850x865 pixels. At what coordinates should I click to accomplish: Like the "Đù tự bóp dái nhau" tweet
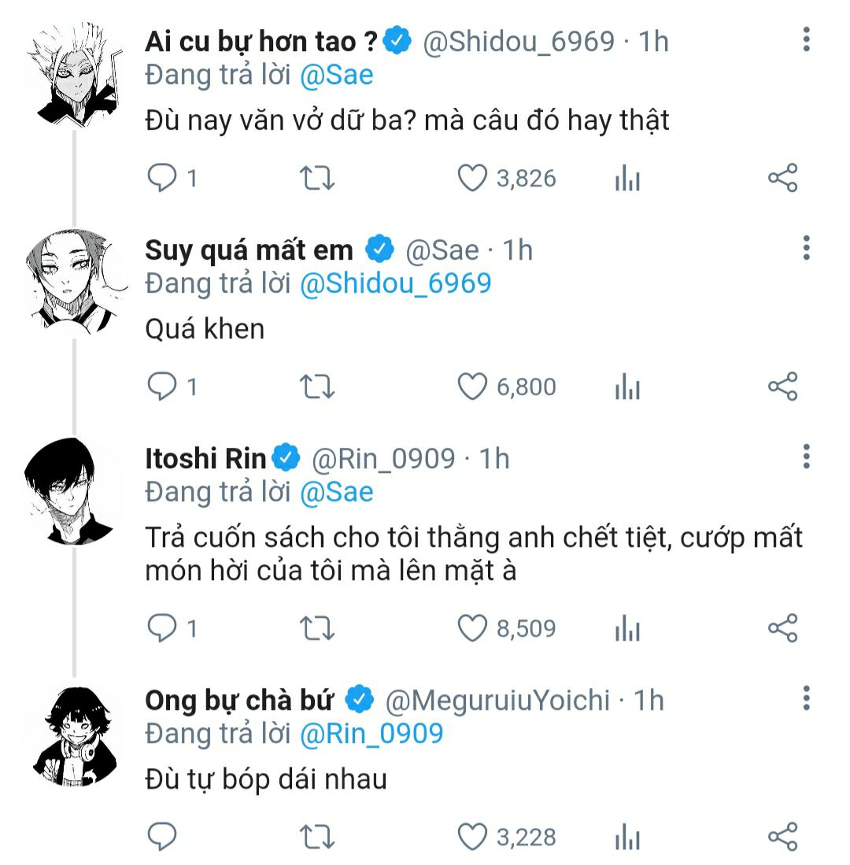pos(473,837)
